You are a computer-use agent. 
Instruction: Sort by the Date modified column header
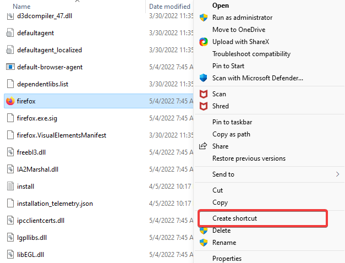pyautogui.click(x=169, y=7)
